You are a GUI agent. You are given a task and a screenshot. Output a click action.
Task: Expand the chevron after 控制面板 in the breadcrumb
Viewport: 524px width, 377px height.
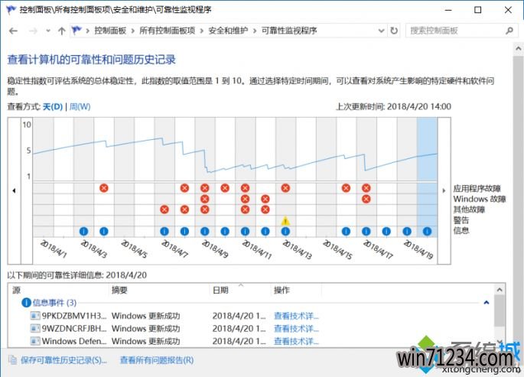click(x=132, y=31)
